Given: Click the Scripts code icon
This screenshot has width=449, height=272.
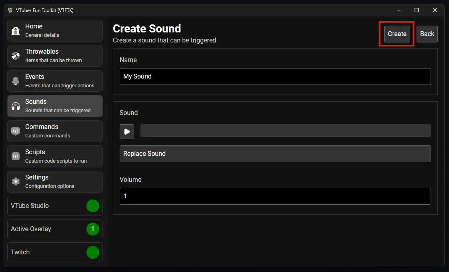Looking at the screenshot, I should [16, 156].
